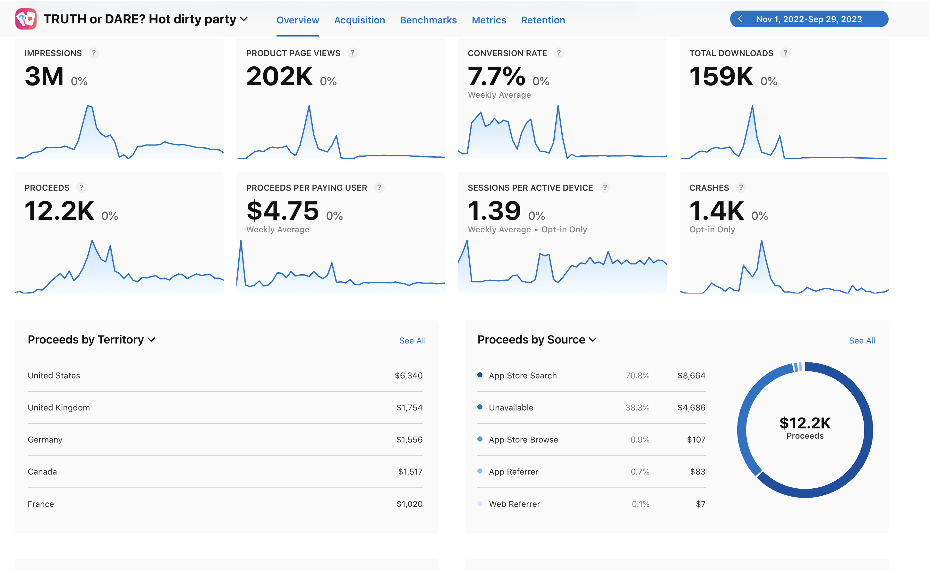The width and height of the screenshot is (929, 571).
Task: Switch to the Retention tab
Action: coord(543,20)
